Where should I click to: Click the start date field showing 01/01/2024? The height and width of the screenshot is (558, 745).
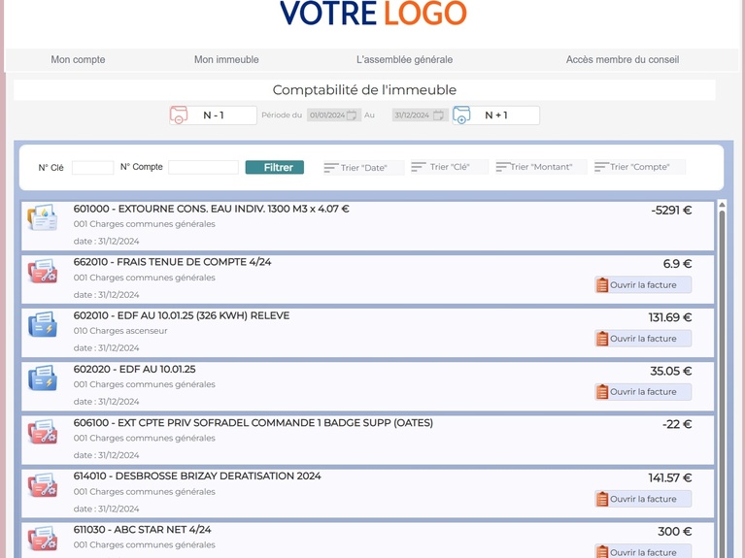[333, 115]
